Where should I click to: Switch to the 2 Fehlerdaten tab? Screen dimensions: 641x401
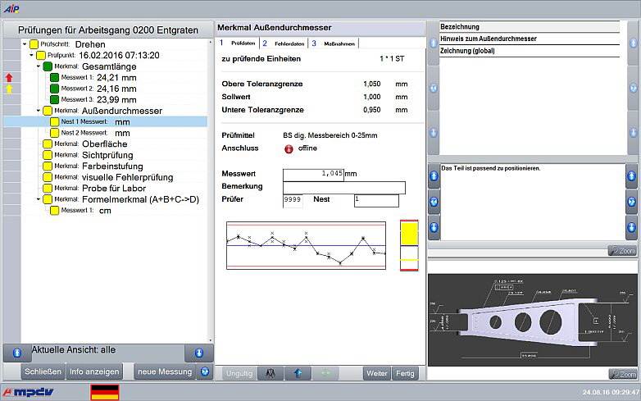pos(284,43)
